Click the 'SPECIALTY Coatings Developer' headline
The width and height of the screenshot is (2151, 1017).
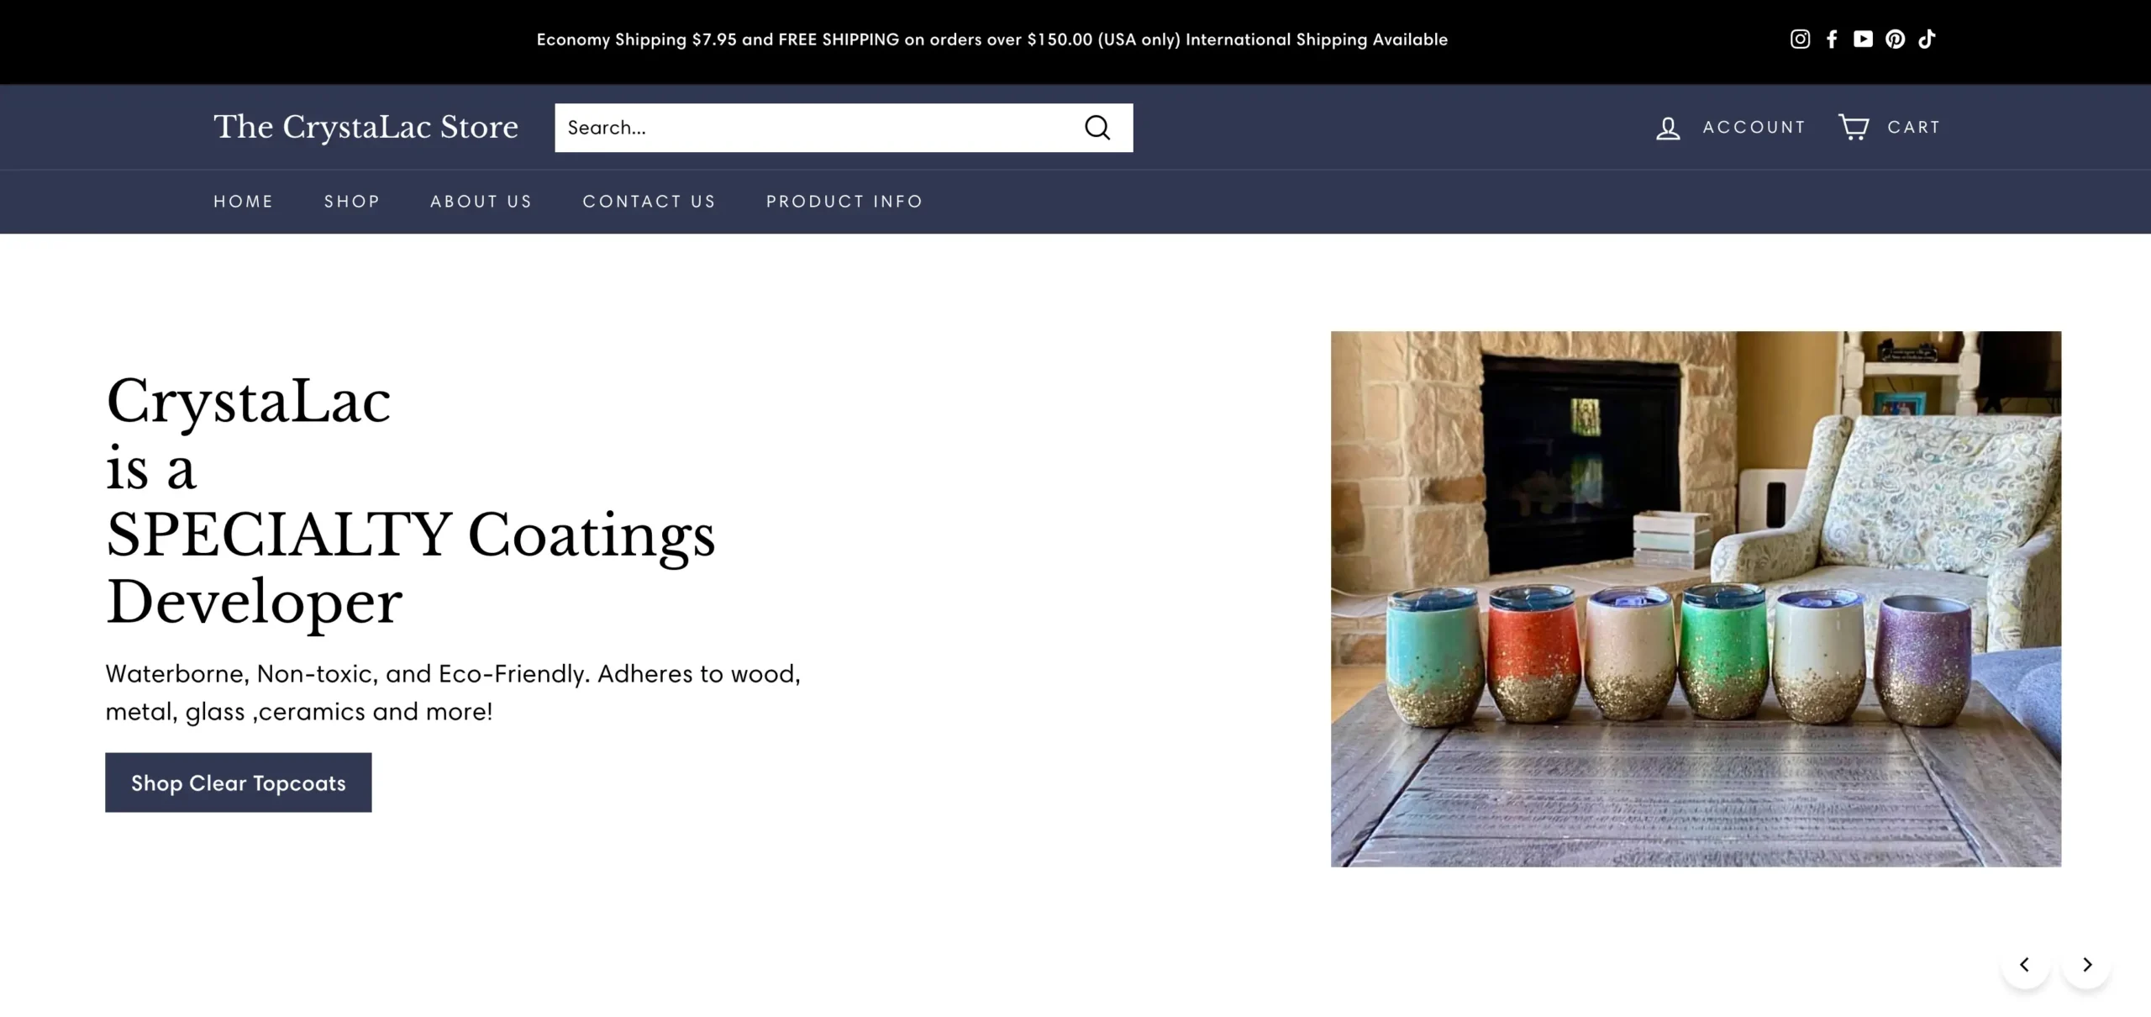tap(410, 568)
